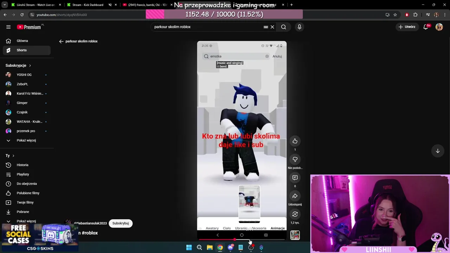Open YouTube notifications bell
The height and width of the screenshot is (253, 450).
tap(426, 27)
